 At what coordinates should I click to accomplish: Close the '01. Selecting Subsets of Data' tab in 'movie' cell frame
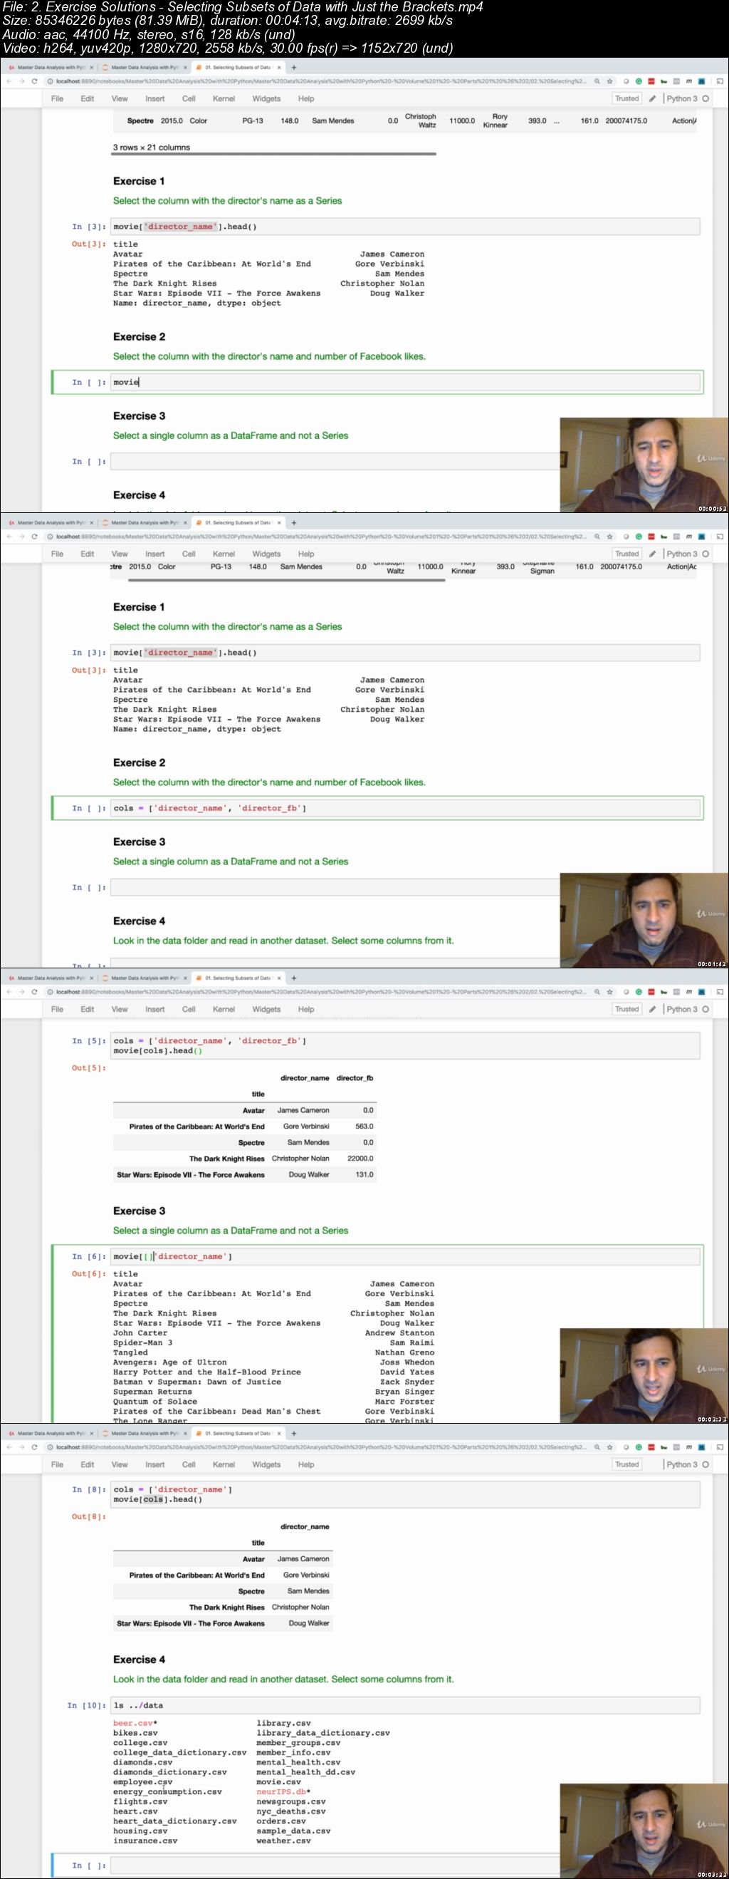279,67
